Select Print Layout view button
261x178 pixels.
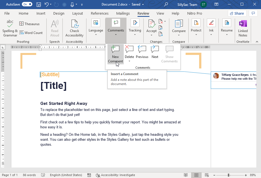click(196, 175)
